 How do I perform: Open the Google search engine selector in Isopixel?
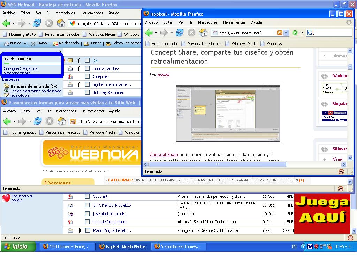click(x=311, y=33)
